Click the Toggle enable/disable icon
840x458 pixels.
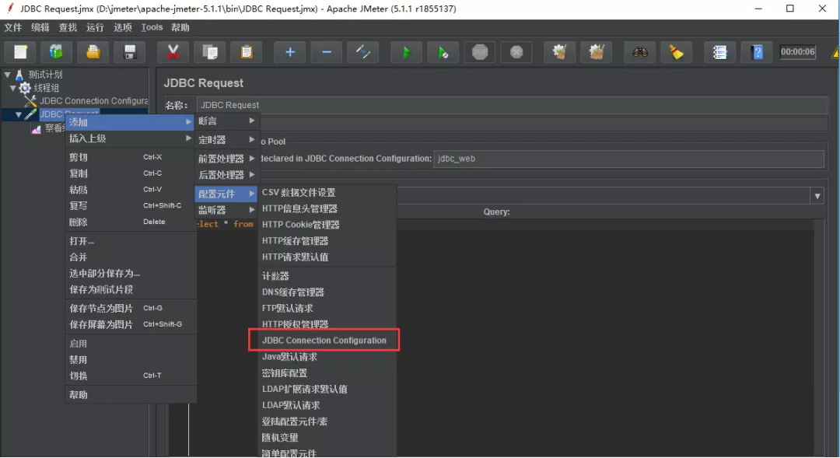tap(362, 52)
